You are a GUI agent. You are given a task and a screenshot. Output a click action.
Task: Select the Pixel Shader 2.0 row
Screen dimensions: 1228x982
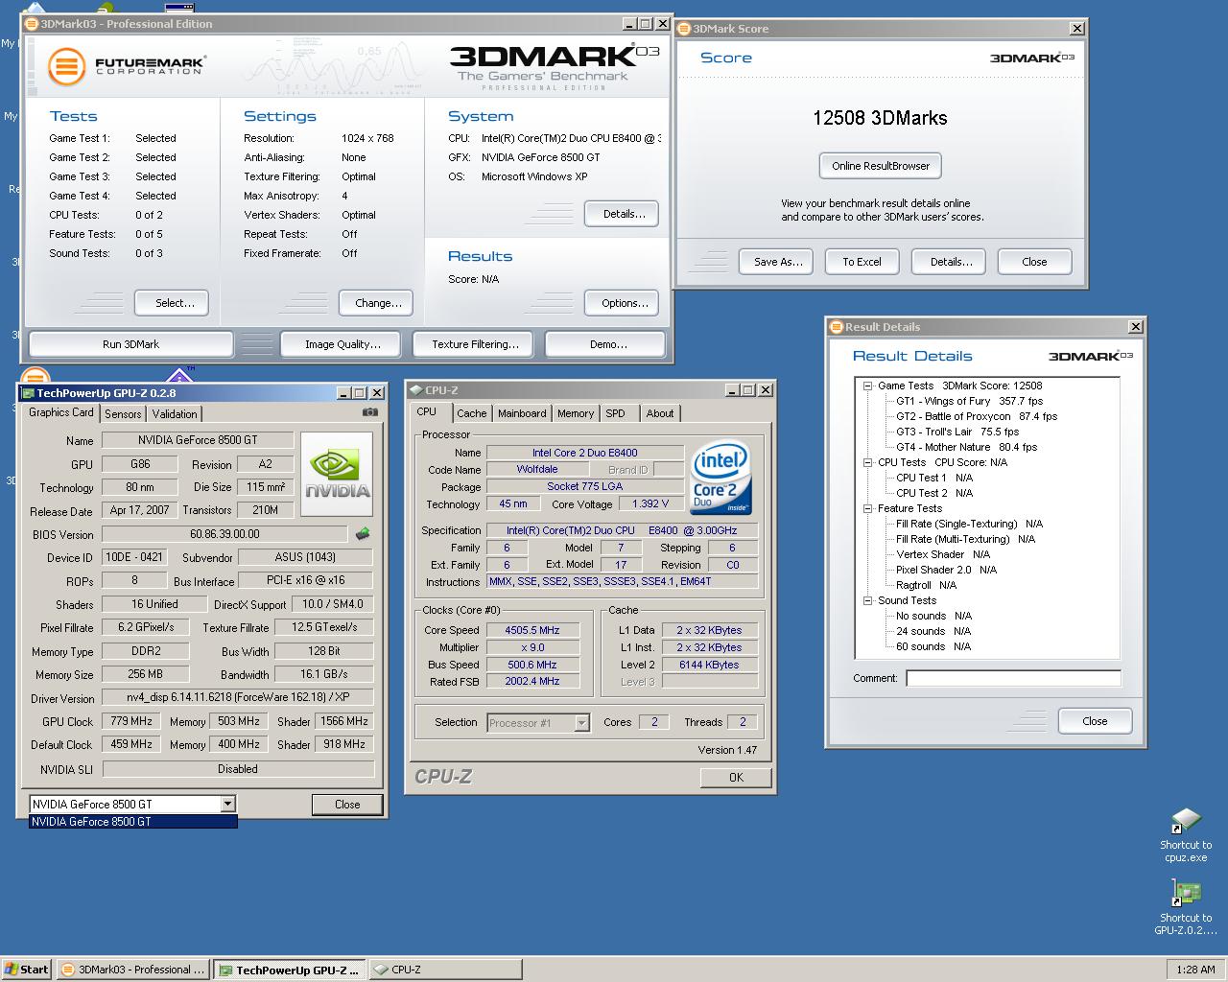point(946,570)
